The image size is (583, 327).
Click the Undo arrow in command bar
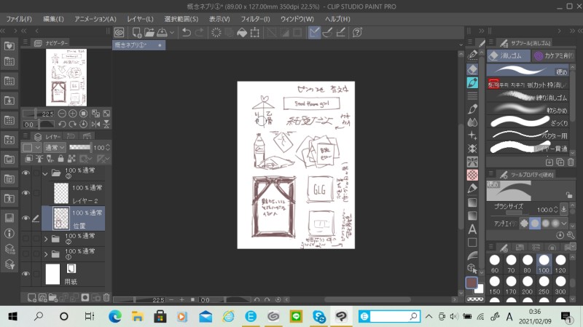coord(187,33)
